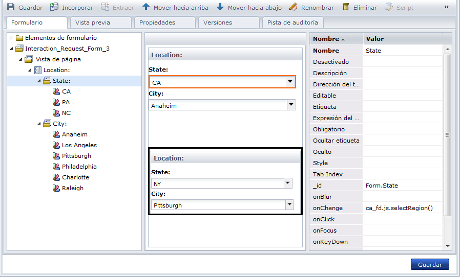Click the Incorporar toolbar icon
The width and height of the screenshot is (460, 277).
pyautogui.click(x=54, y=7)
